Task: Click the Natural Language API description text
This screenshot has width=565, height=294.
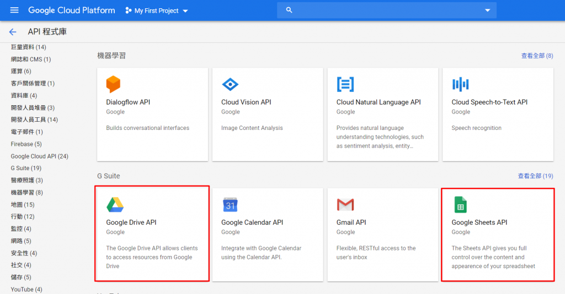Action: click(380, 137)
